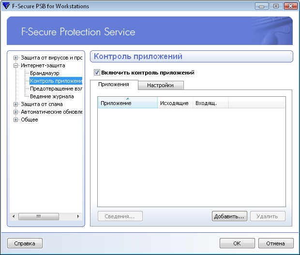The width and height of the screenshot is (300, 255).
Task: Select Защита от спама tree label
Action: click(x=42, y=104)
